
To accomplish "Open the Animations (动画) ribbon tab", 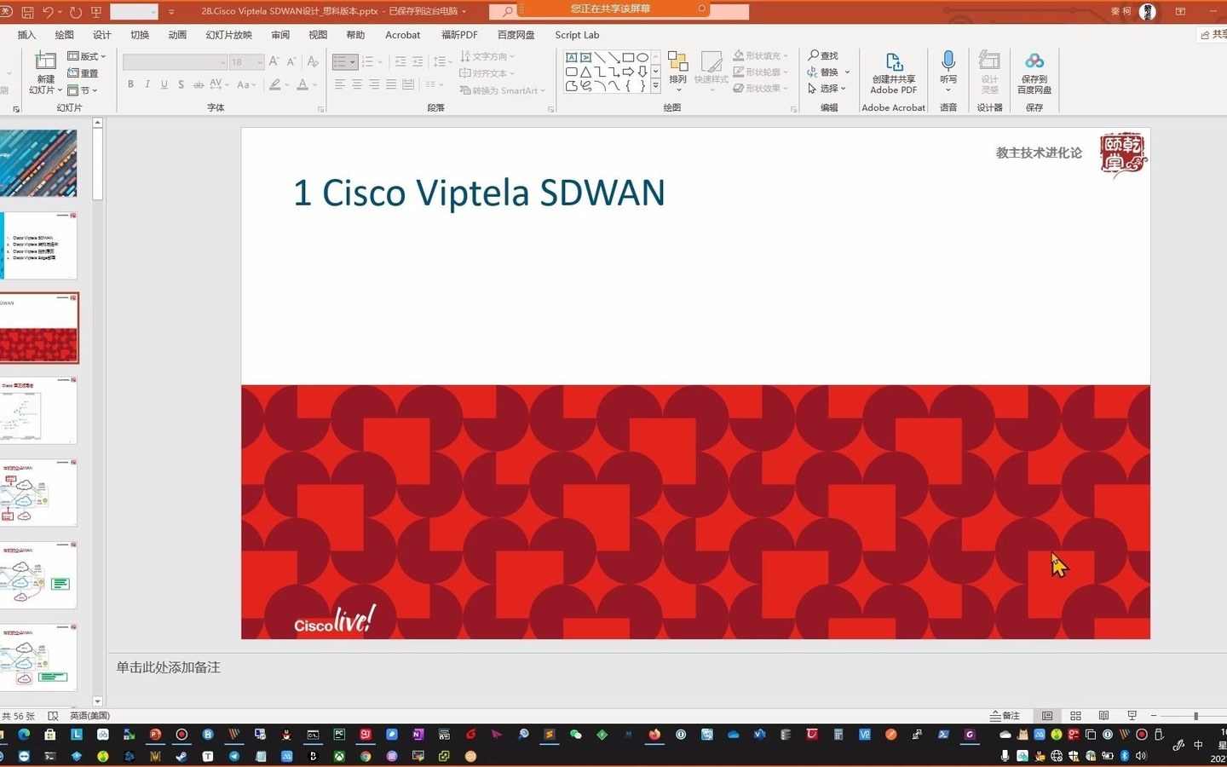I will coord(177,35).
